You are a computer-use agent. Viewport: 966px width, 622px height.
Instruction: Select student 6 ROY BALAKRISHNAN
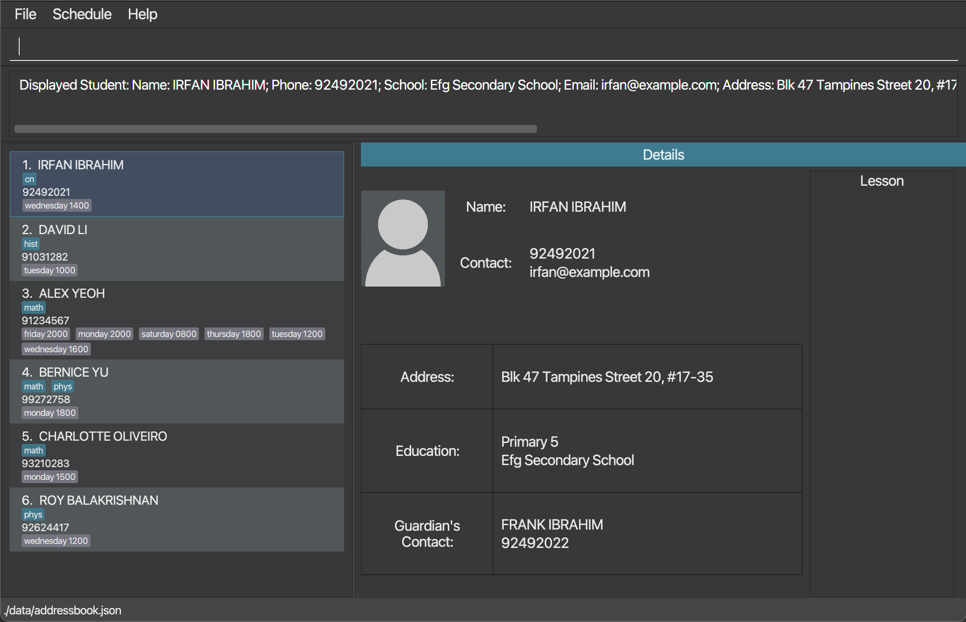coord(177,520)
